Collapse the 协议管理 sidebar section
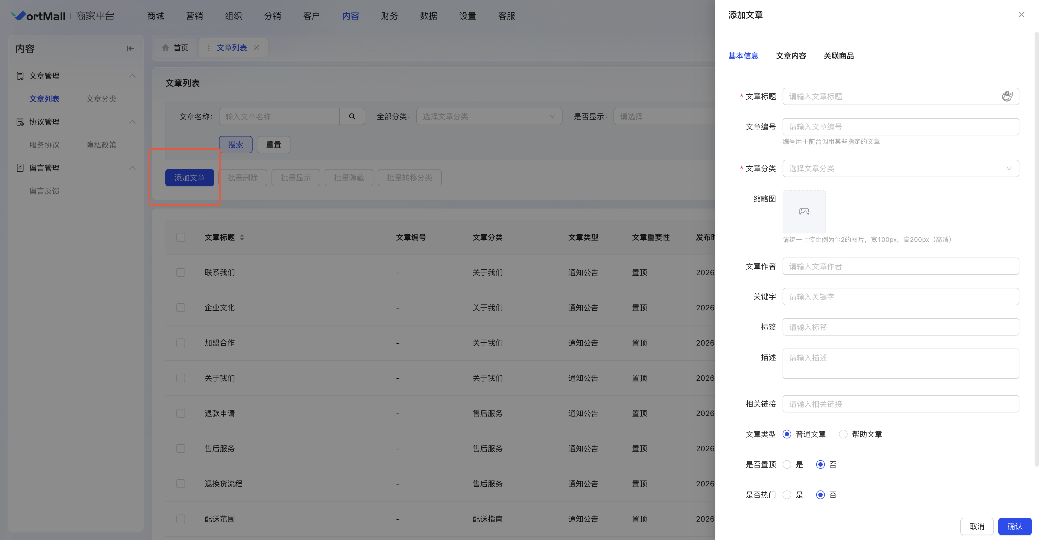Image resolution: width=1040 pixels, height=540 pixels. tap(132, 122)
